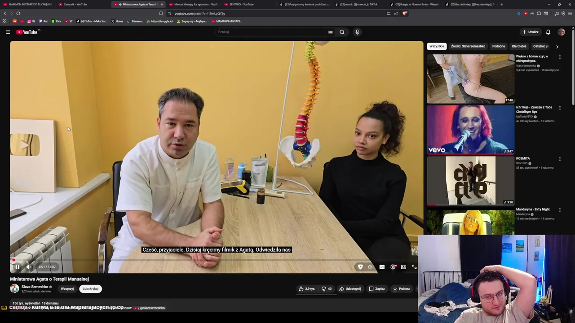Open the on-screen keyboard in search box
The width and height of the screenshot is (575, 323).
(330, 32)
